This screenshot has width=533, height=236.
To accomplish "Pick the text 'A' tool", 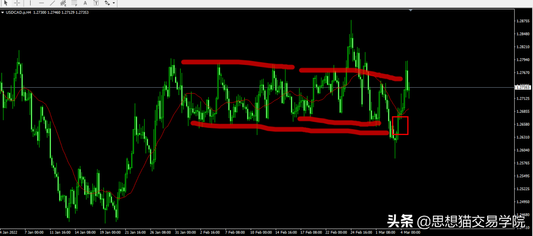I will [x=85, y=3].
